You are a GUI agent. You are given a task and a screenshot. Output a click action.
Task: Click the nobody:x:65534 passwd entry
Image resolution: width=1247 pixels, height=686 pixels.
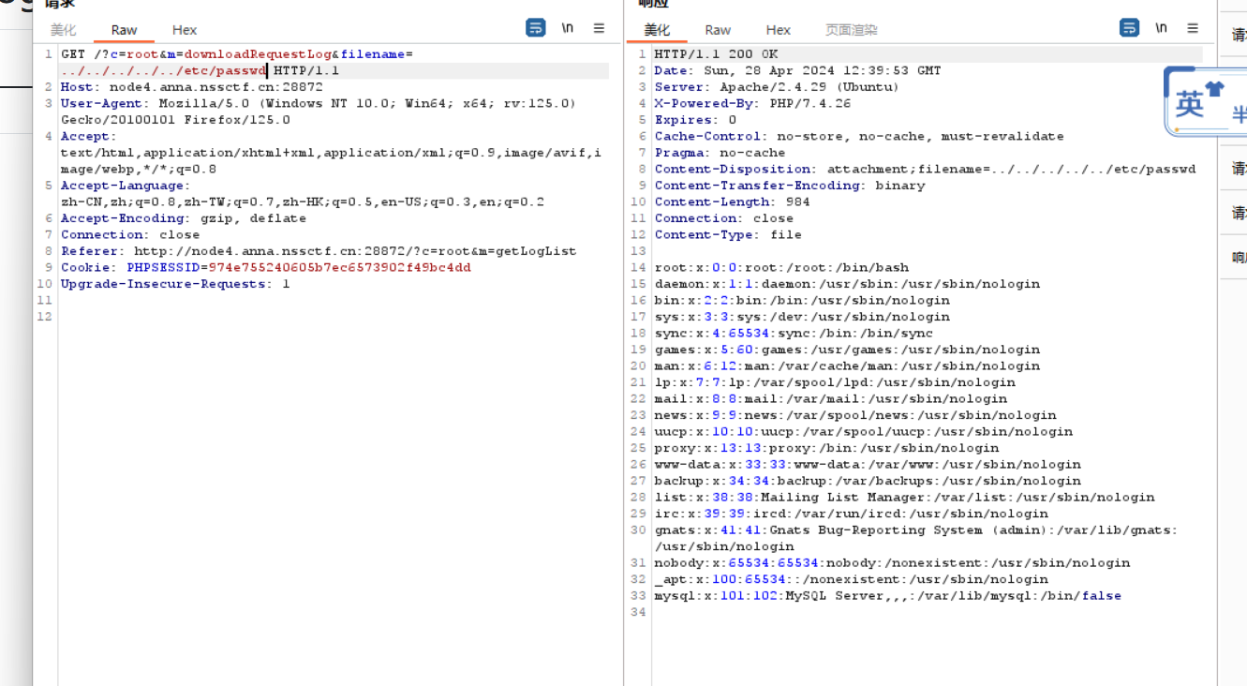coord(892,562)
